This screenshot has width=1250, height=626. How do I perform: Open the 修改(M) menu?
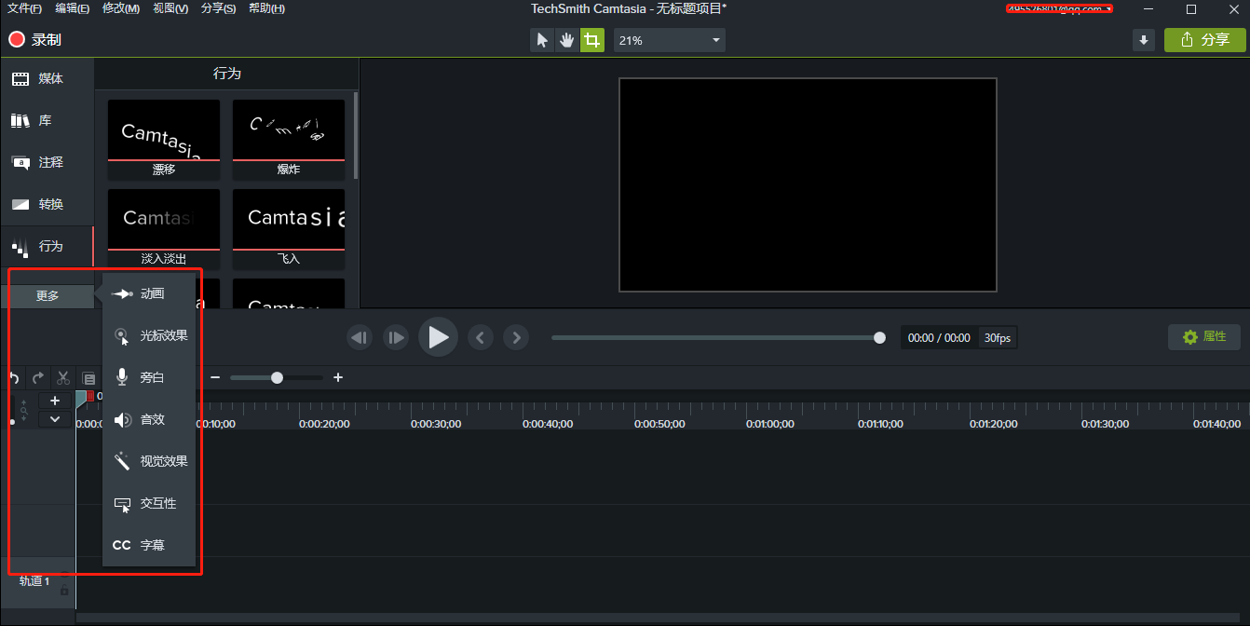pos(120,8)
